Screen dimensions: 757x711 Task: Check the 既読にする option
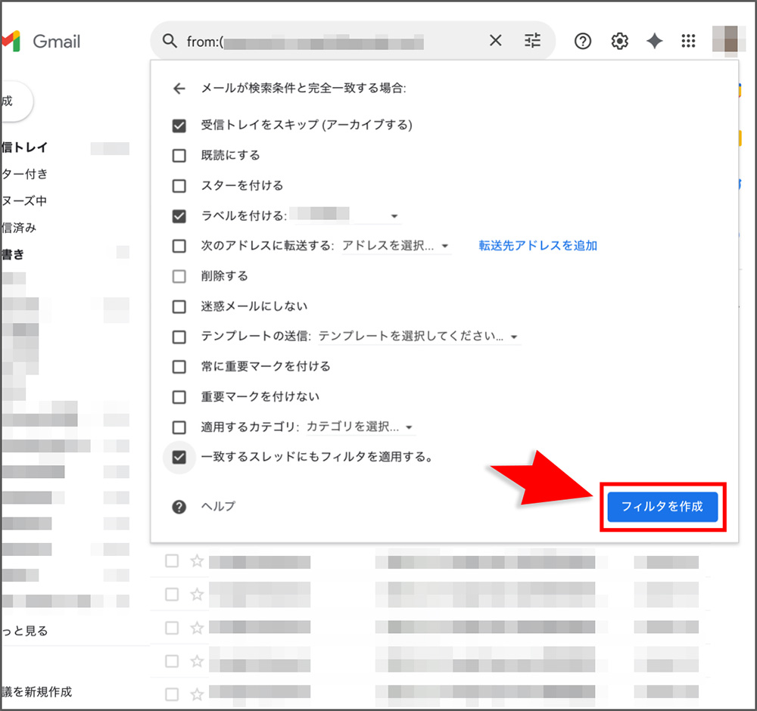coord(179,156)
